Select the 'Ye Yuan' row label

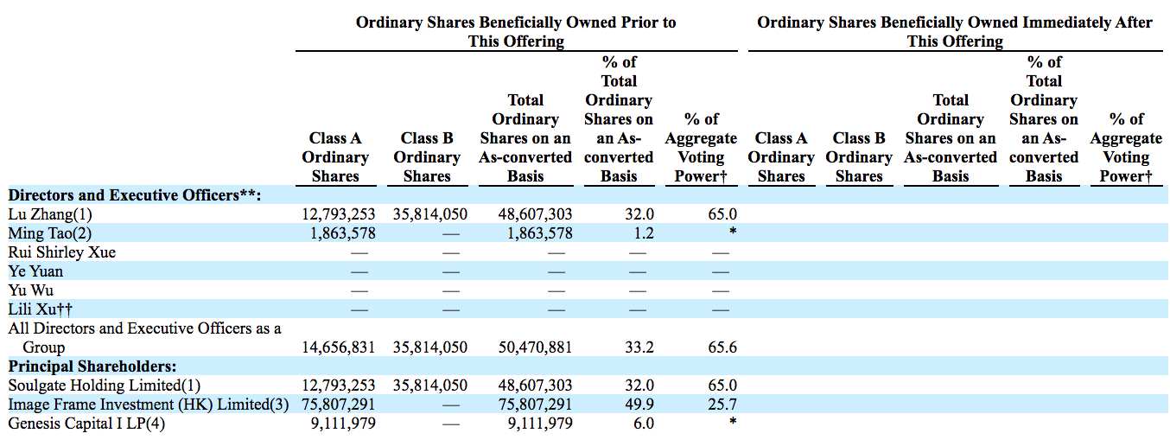pyautogui.click(x=35, y=271)
